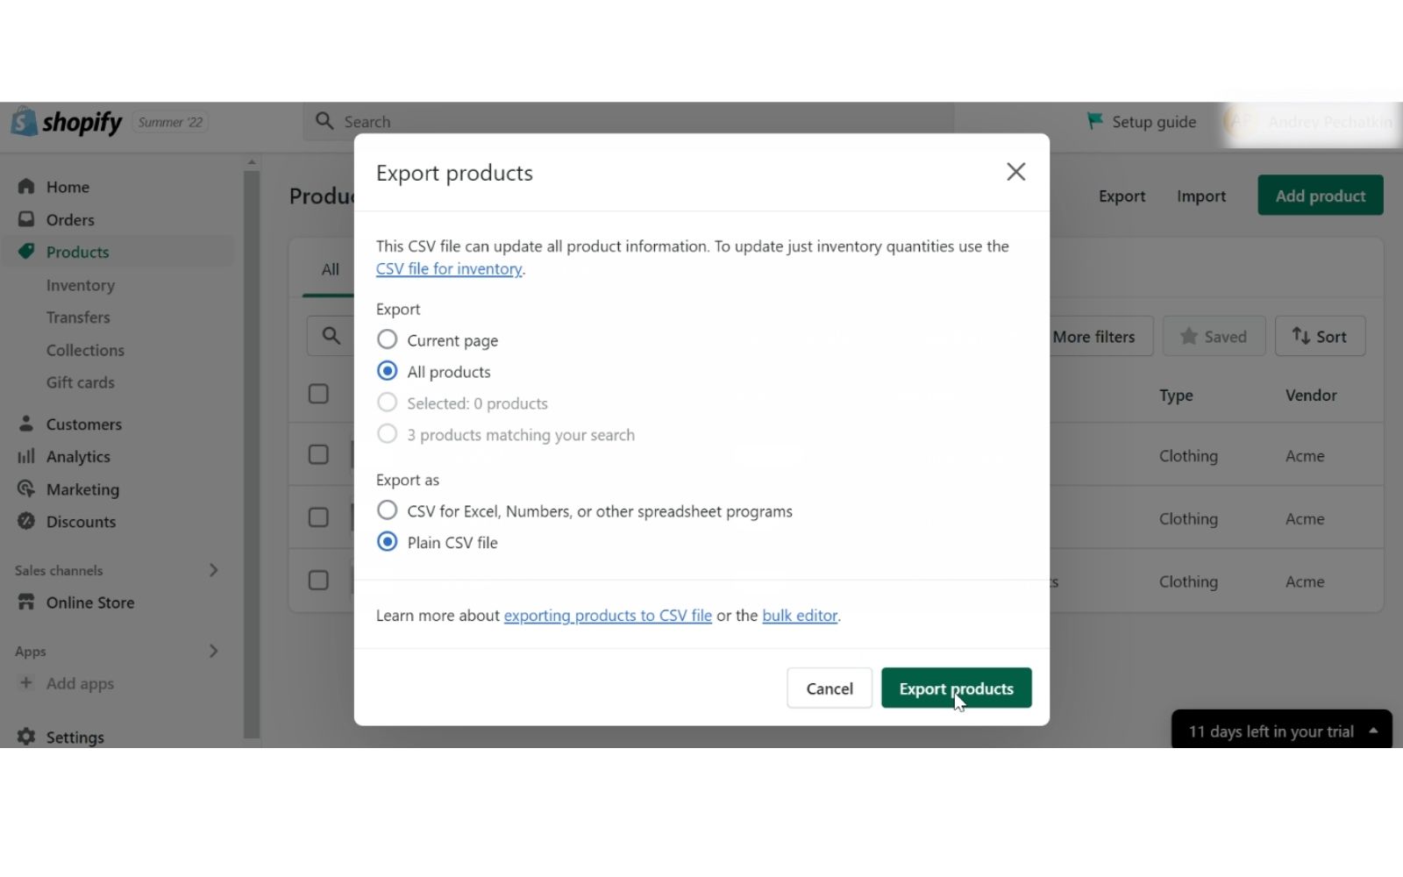Open the Setup guide

pos(1140,121)
